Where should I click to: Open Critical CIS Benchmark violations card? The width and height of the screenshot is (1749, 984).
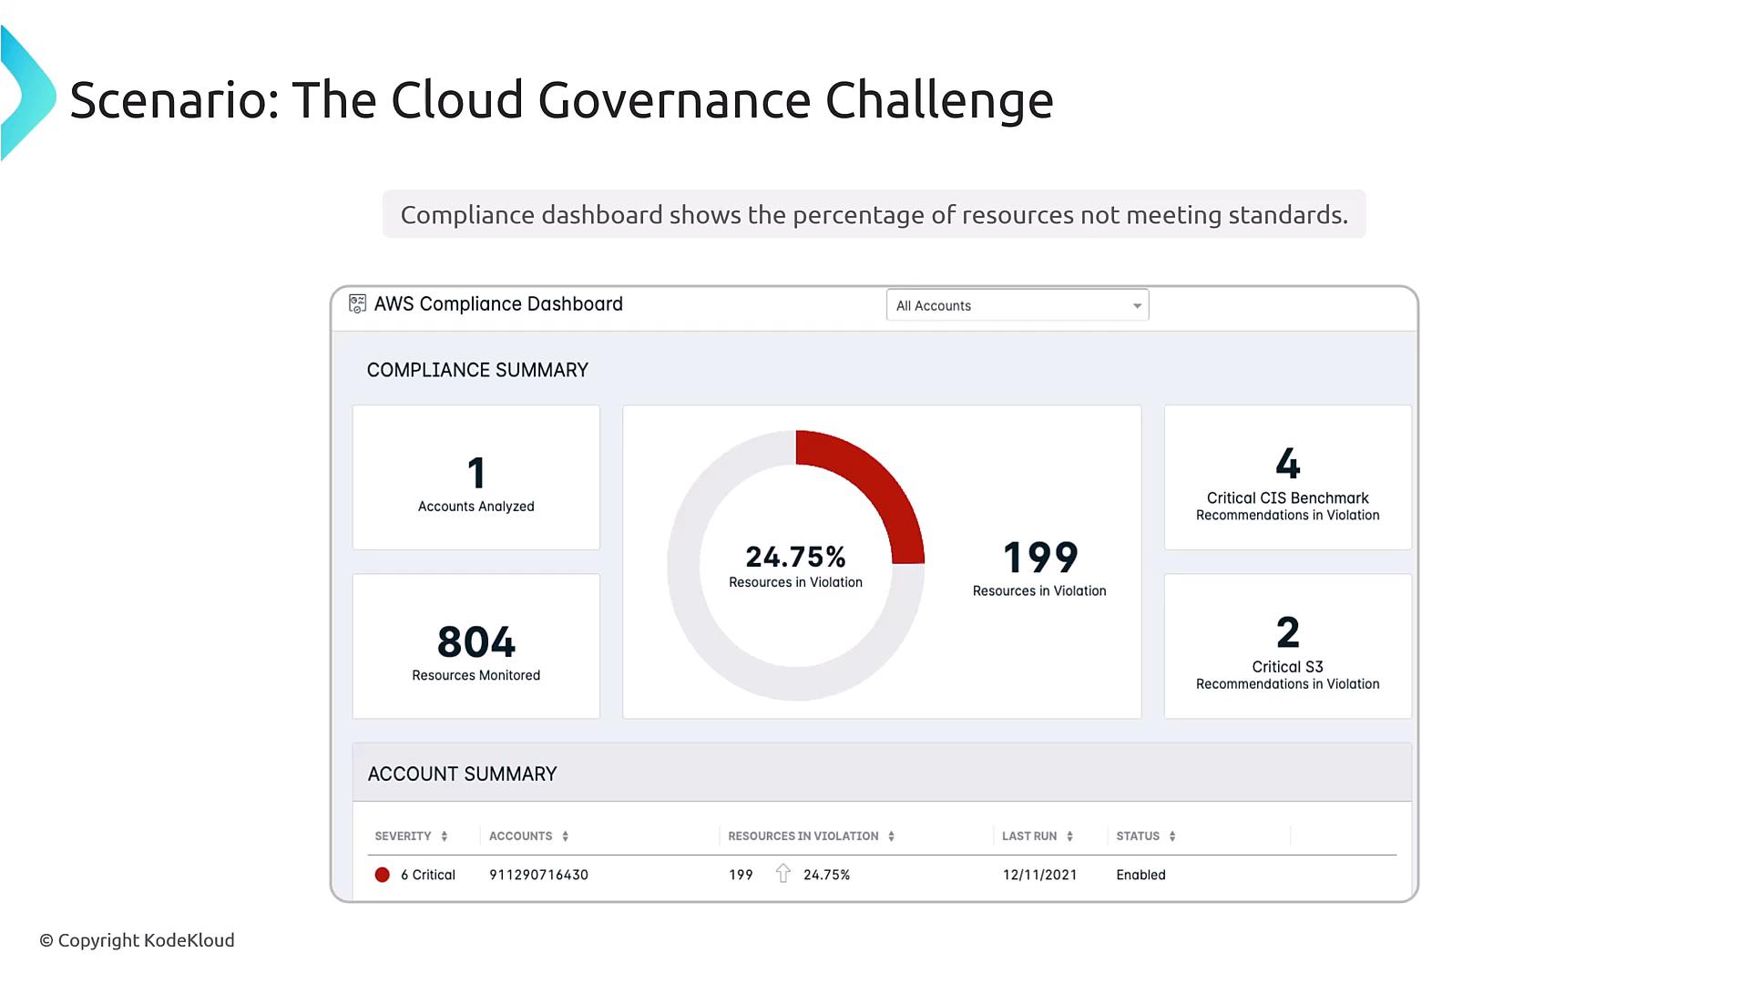coord(1288,477)
